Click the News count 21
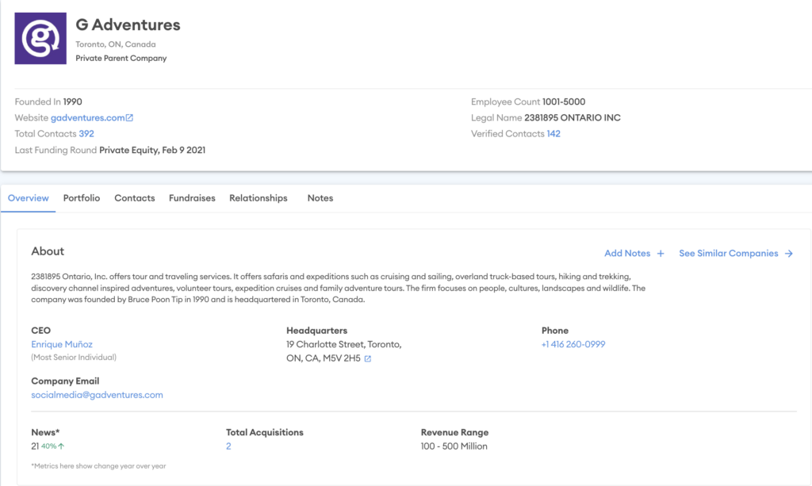 (35, 446)
